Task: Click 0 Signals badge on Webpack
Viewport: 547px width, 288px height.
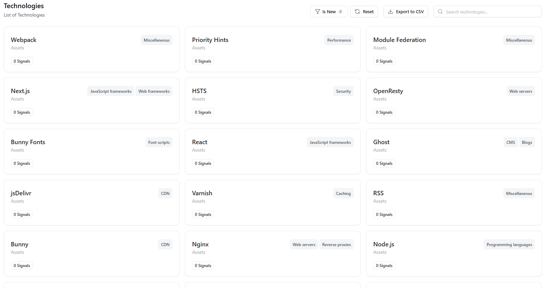Action: pos(22,61)
